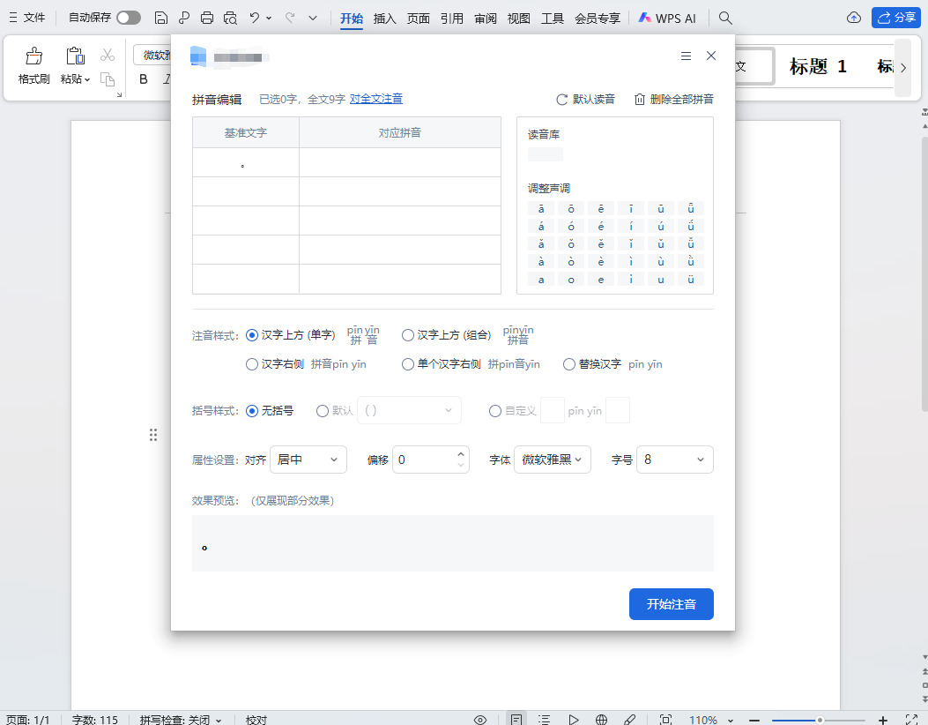Select 替换汉字 radio button
The image size is (928, 725).
[568, 364]
